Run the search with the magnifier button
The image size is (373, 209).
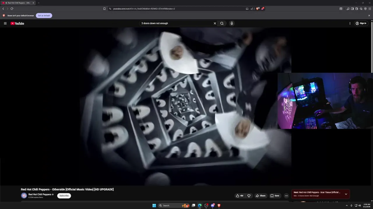coord(222,23)
